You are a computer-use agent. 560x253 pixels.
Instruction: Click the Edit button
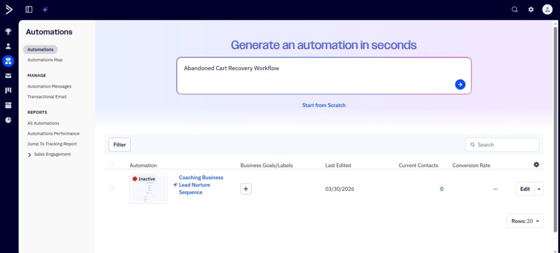point(525,189)
